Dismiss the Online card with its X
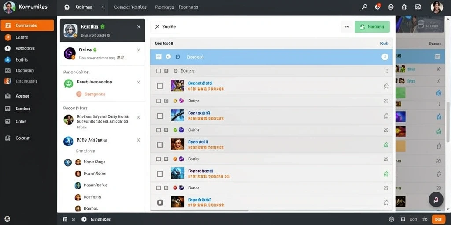Screen dimensions: 451x225 click(x=139, y=50)
